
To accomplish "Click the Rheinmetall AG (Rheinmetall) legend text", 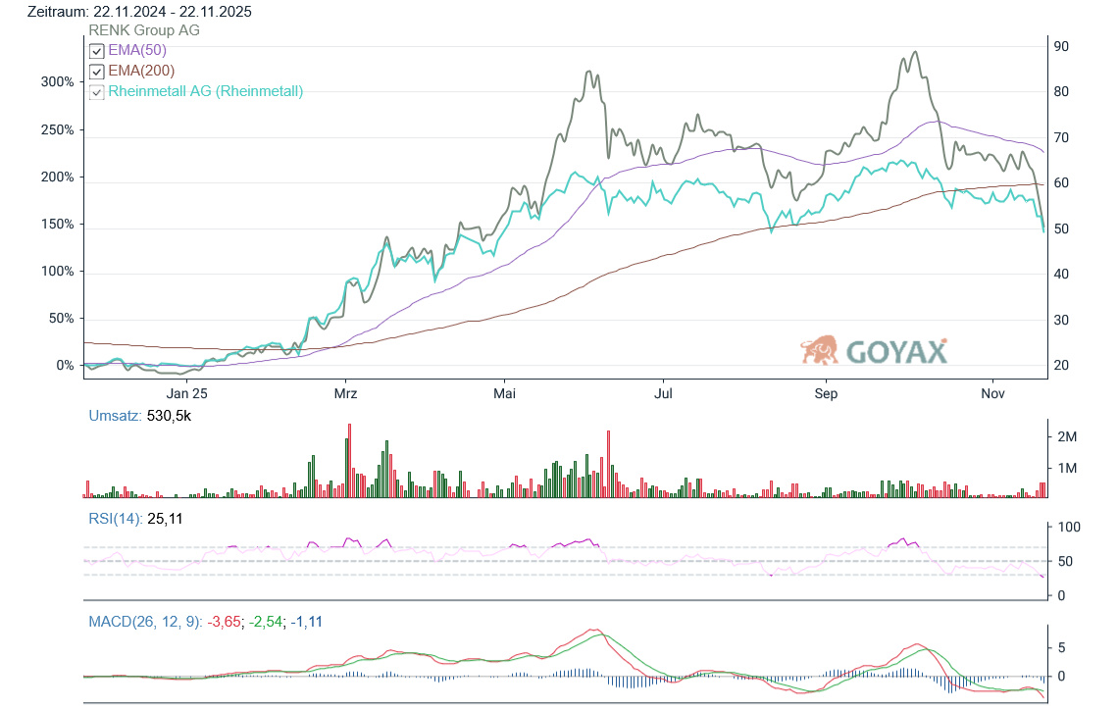I will [x=205, y=91].
